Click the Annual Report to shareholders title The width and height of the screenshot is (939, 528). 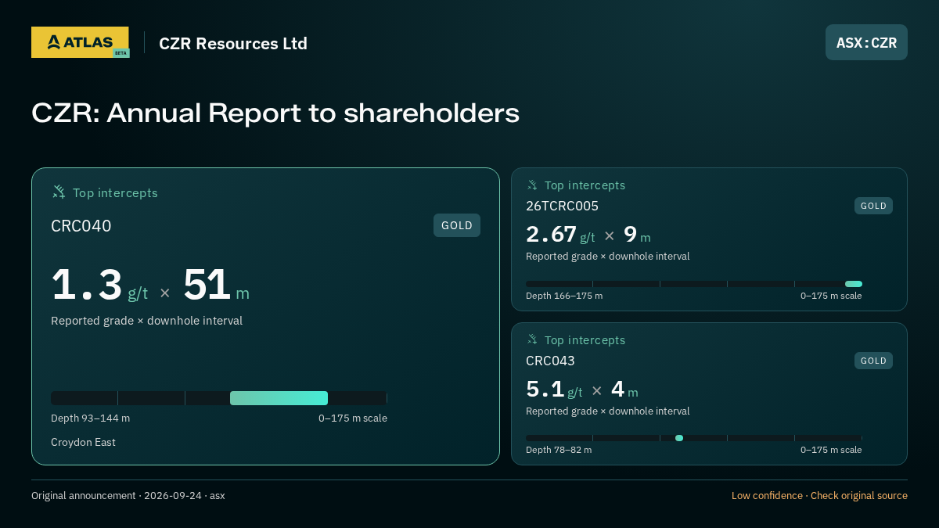coord(275,113)
